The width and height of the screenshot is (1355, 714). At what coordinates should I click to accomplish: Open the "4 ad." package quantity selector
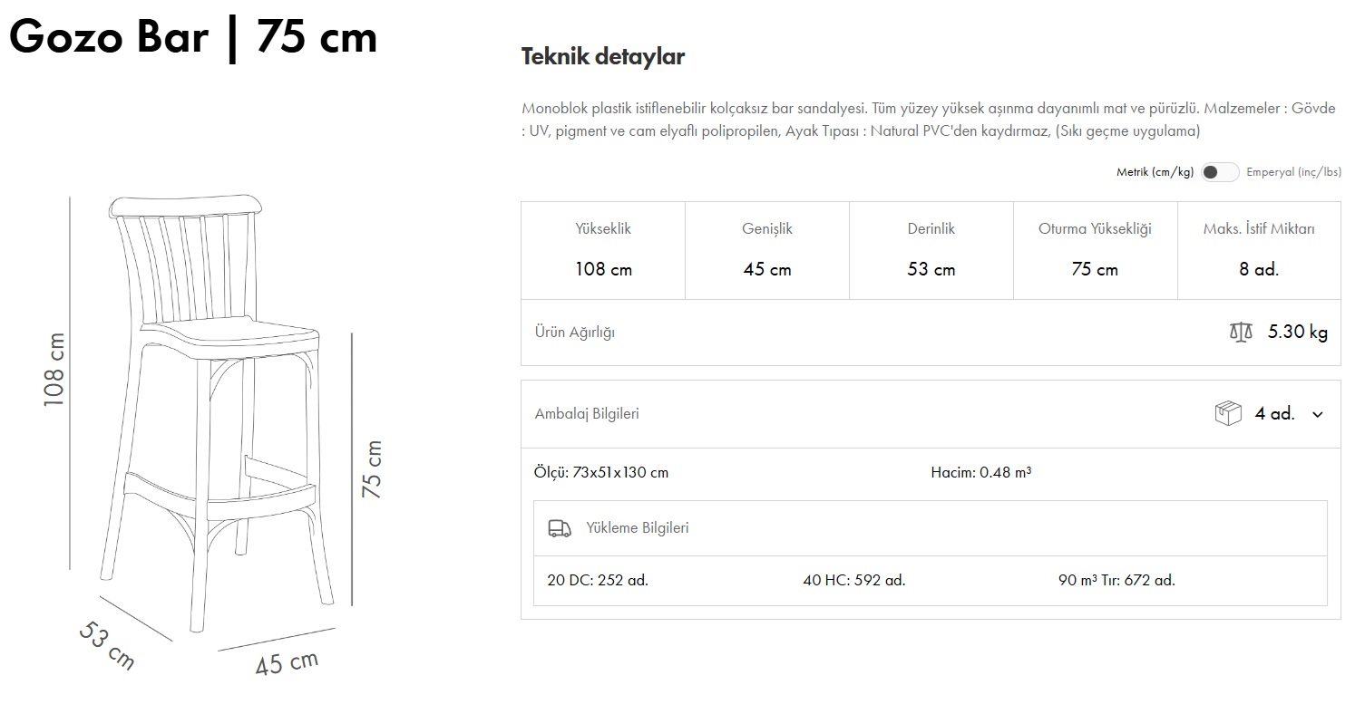coord(1274,414)
